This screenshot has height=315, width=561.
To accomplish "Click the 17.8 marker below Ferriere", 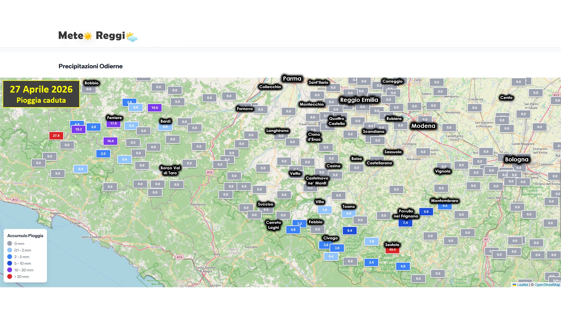I will 113,124.
